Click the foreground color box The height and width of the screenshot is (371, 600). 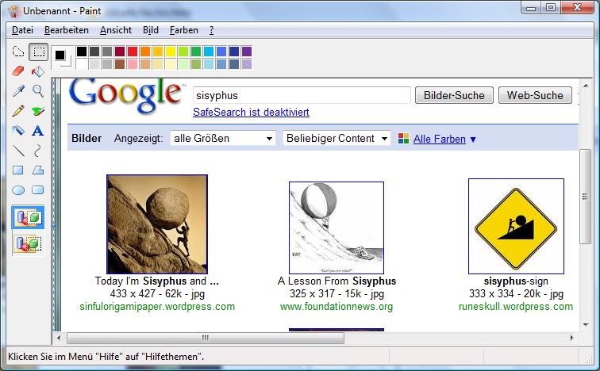[60, 55]
